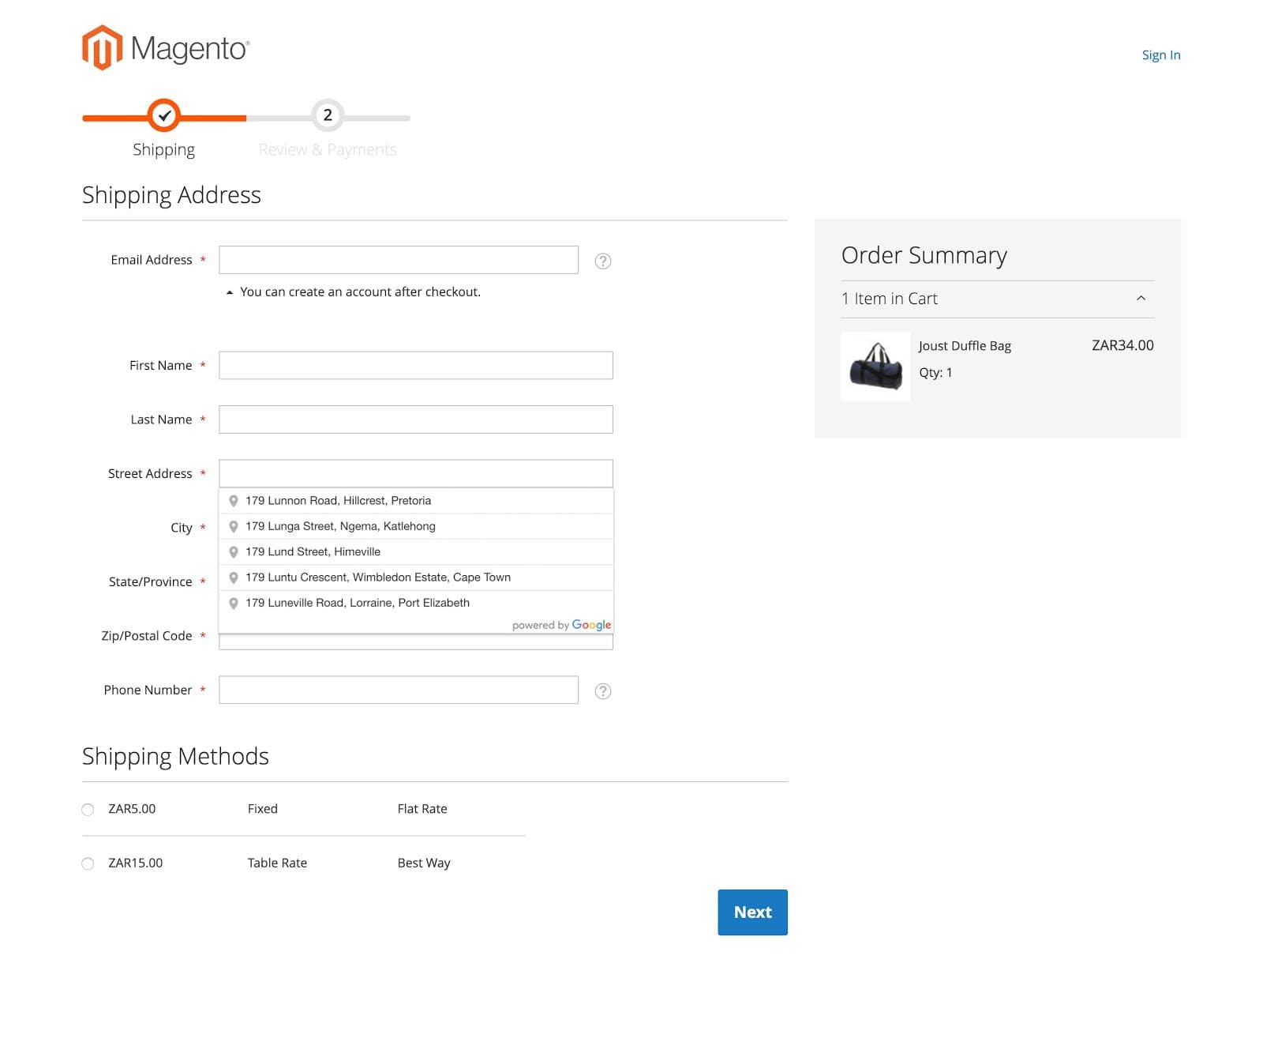Screen dimensions: 1263x1042
Task: Open the help tooltip beside Email Address
Action: point(603,261)
